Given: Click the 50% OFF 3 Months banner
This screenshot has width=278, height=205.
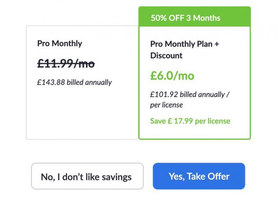Looking at the screenshot, I should tap(194, 18).
